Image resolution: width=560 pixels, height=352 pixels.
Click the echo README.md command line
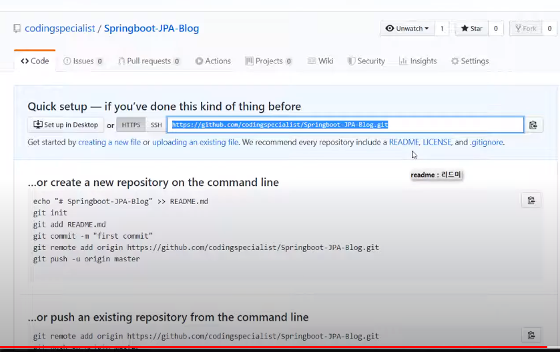(121, 201)
